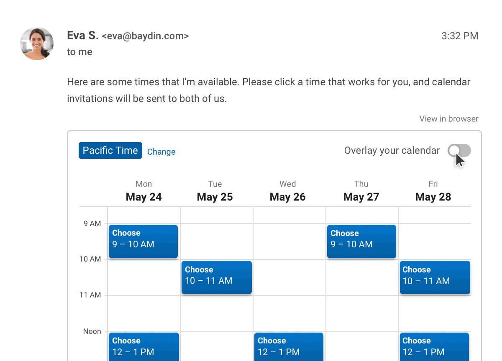Click the Fri May 28 column header
Image resolution: width=502 pixels, height=361 pixels.
pyautogui.click(x=433, y=191)
